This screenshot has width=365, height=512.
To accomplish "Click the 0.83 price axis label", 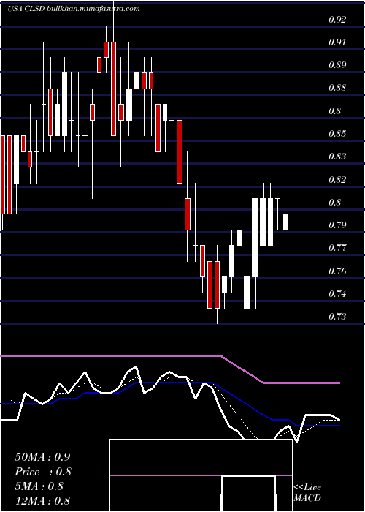I will point(337,157).
